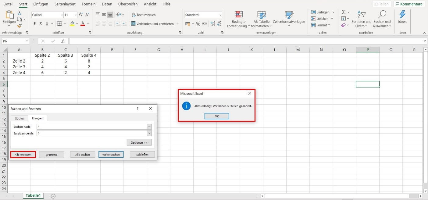The width and height of the screenshot is (428, 200).
Task: Open the Verbinden und zentrieren dropdown arrow
Action: pos(178,24)
